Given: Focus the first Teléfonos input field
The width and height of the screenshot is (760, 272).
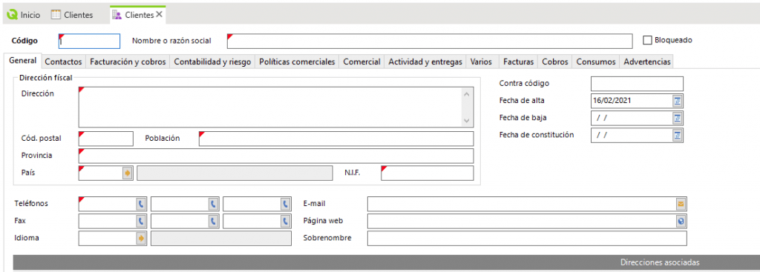Looking at the screenshot, I should 107,205.
